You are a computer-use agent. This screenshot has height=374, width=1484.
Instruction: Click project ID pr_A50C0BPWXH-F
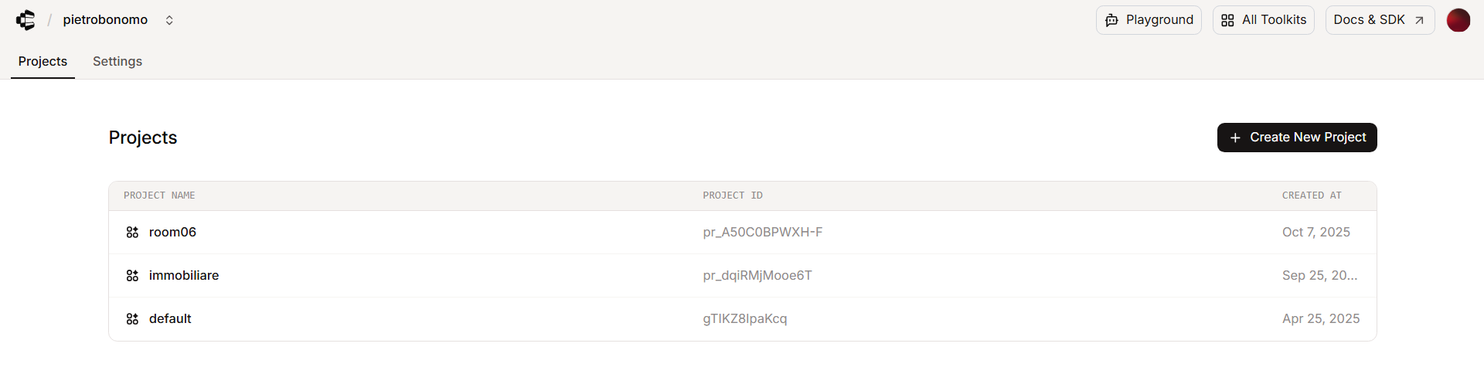pos(762,233)
